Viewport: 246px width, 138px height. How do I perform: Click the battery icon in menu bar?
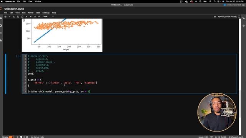pos(205,2)
